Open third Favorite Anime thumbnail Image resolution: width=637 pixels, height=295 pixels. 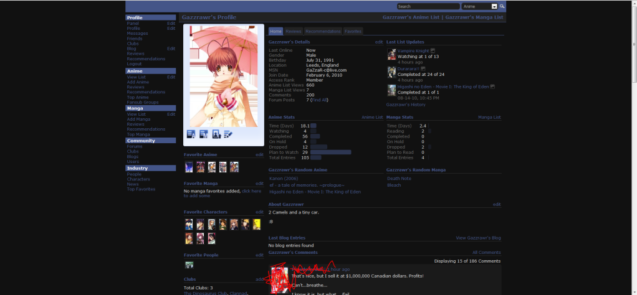(x=212, y=167)
